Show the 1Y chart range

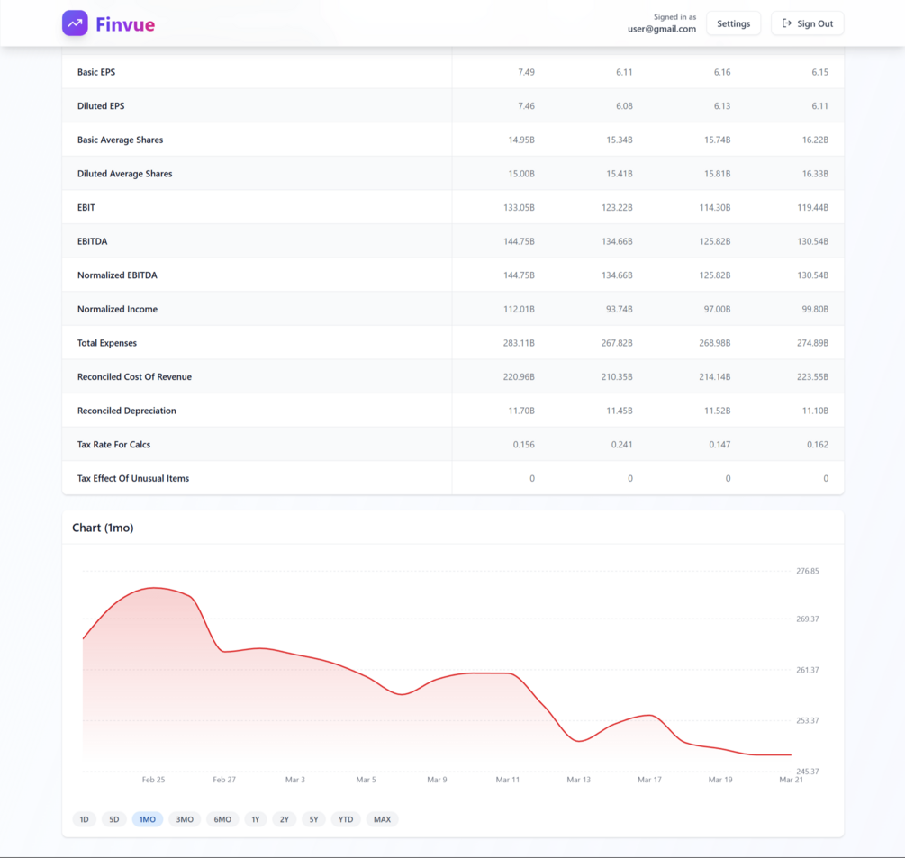pyautogui.click(x=256, y=819)
